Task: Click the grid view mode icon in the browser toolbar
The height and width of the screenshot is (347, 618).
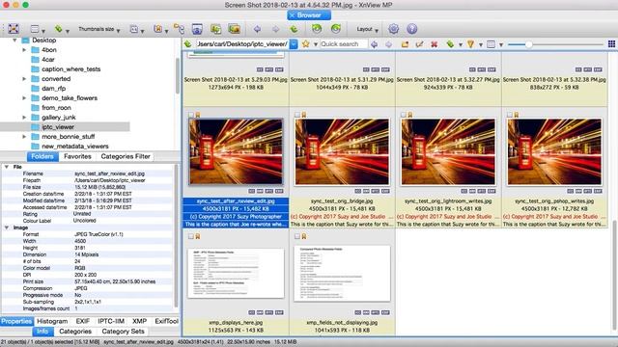Action: pyautogui.click(x=491, y=44)
